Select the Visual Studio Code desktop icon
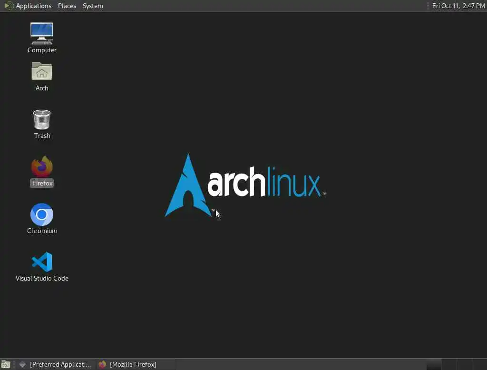This screenshot has height=370, width=487. (42, 262)
